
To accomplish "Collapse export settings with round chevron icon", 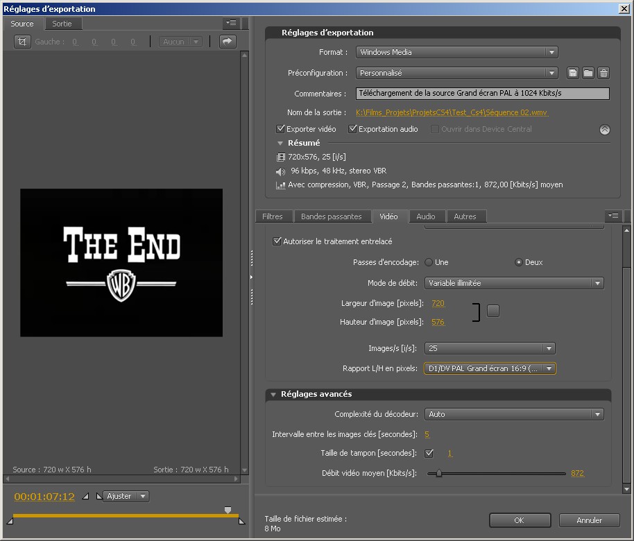I will coord(604,130).
